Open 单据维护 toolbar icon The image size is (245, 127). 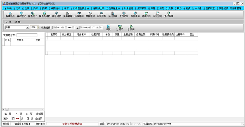[x=90, y=15]
